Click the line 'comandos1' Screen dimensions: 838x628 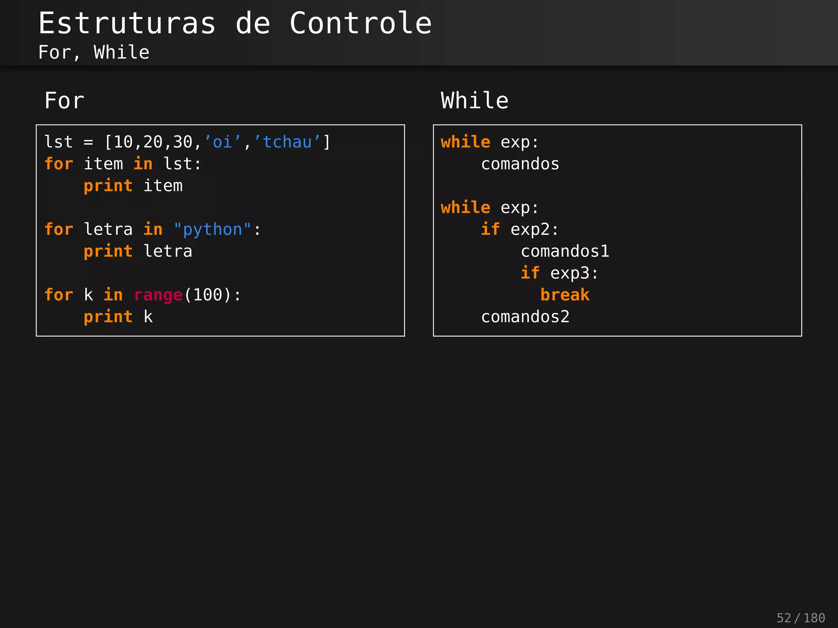(x=565, y=251)
